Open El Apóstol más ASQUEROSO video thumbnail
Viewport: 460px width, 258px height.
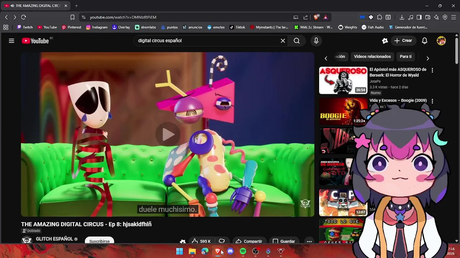(343, 80)
